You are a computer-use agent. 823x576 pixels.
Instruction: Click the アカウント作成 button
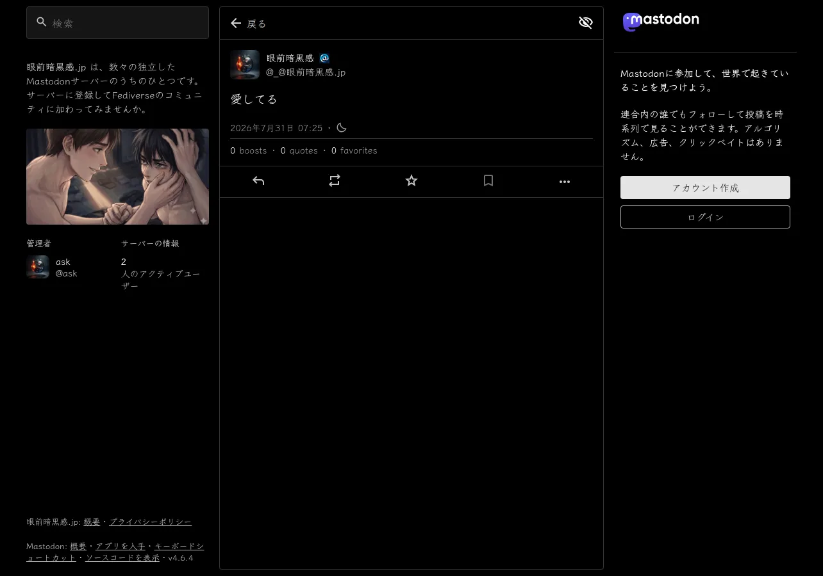coord(705,188)
